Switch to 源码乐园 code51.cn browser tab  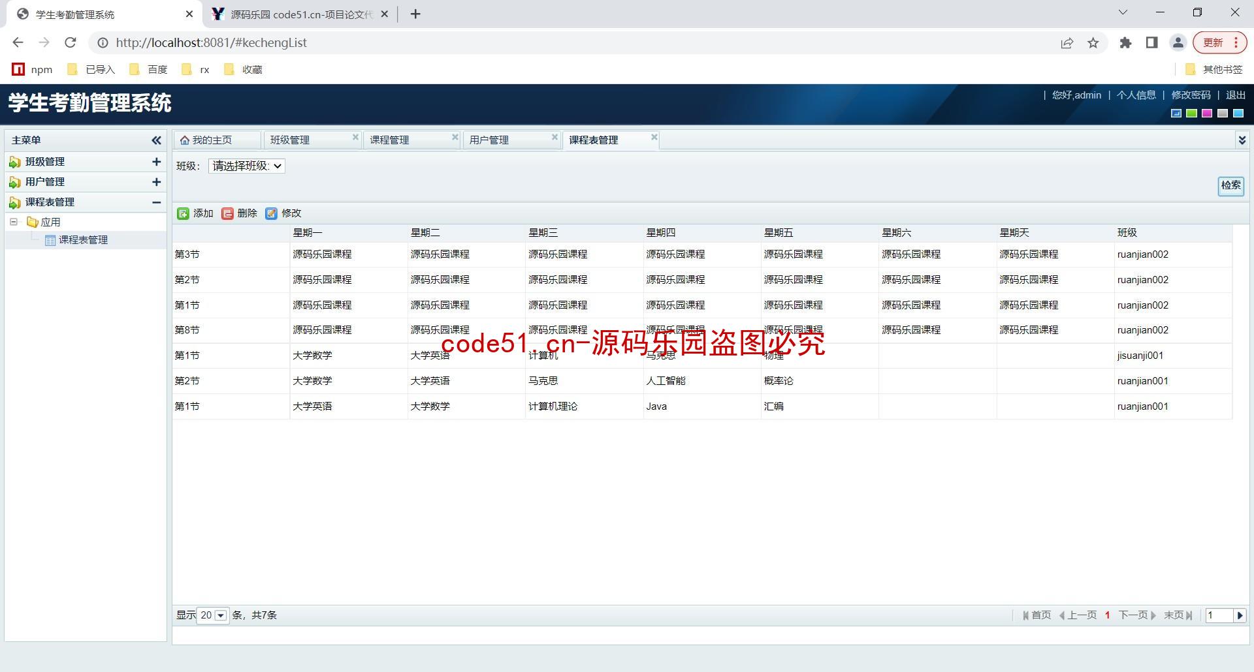click(300, 14)
